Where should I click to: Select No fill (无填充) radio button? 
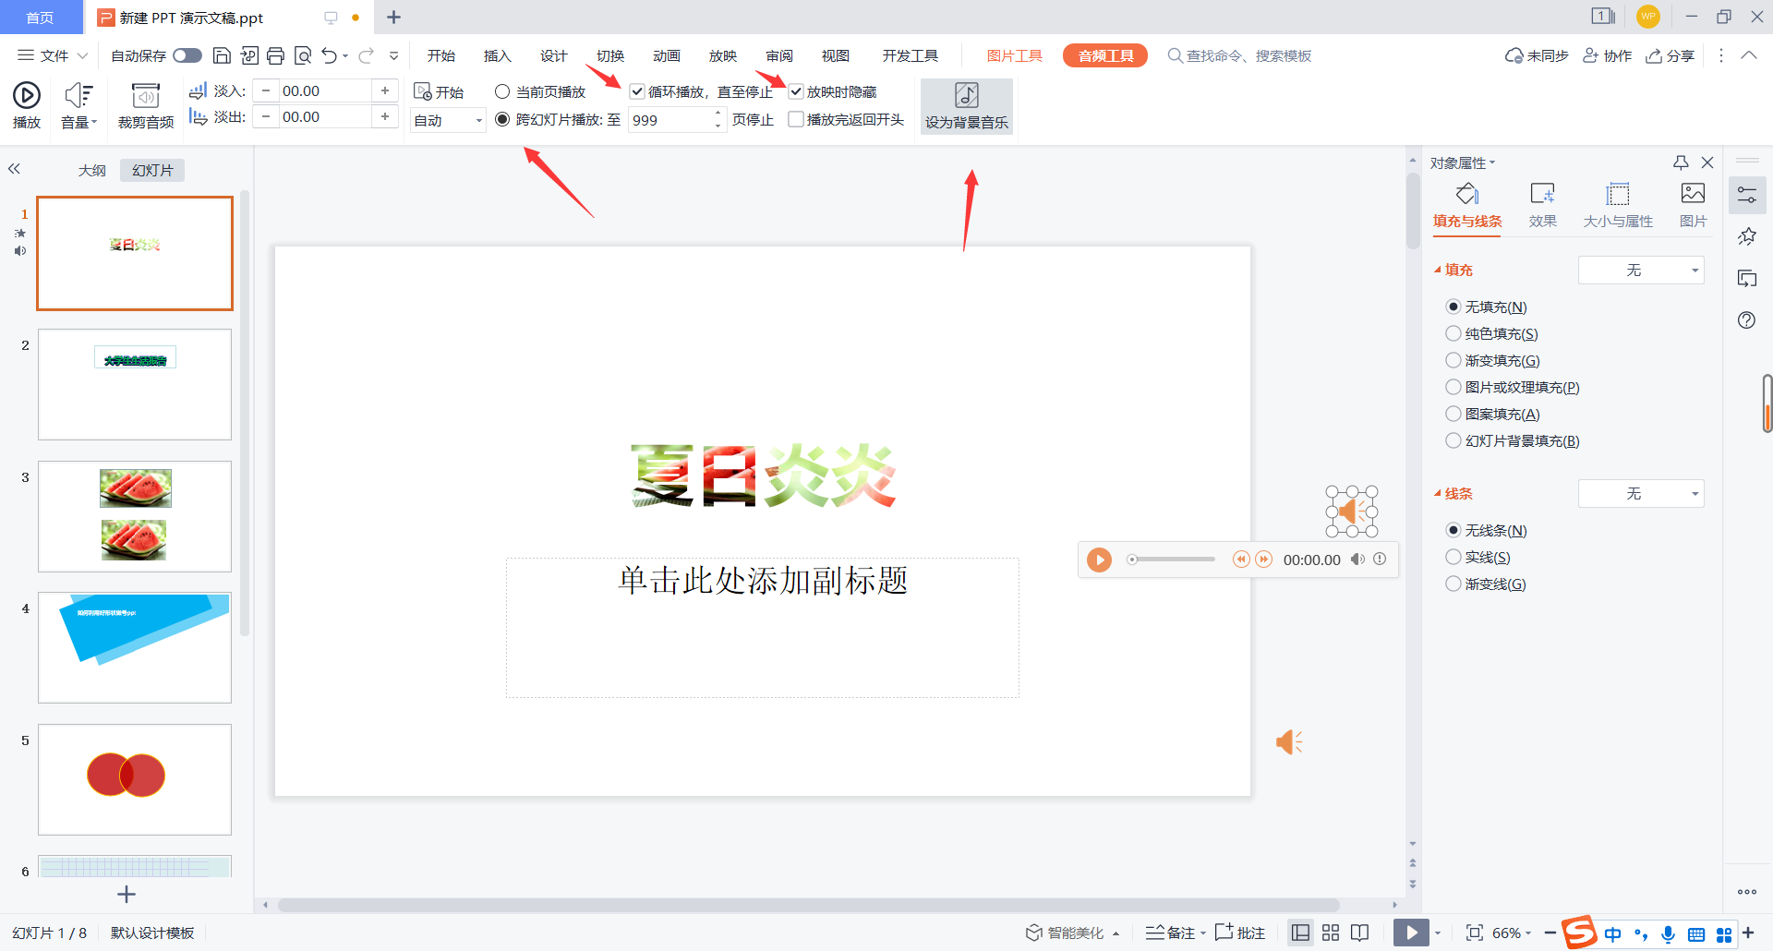(1453, 307)
